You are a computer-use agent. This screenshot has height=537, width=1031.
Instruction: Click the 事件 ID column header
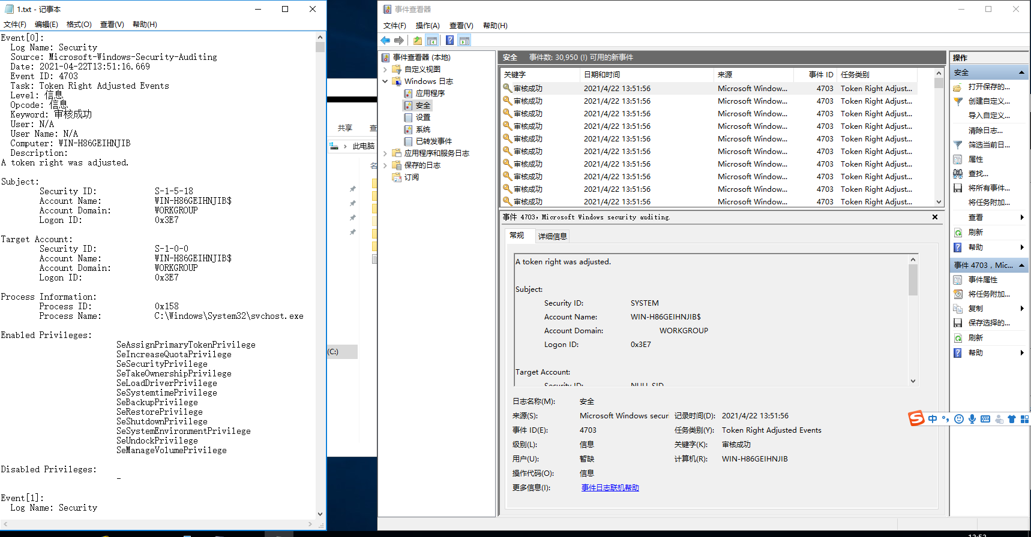click(x=815, y=75)
